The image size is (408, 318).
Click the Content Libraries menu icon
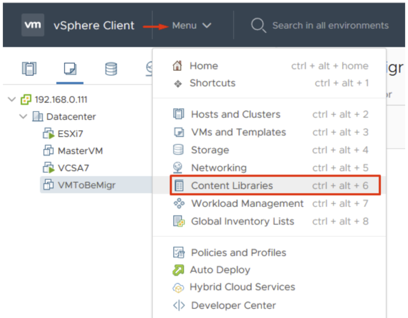[179, 186]
